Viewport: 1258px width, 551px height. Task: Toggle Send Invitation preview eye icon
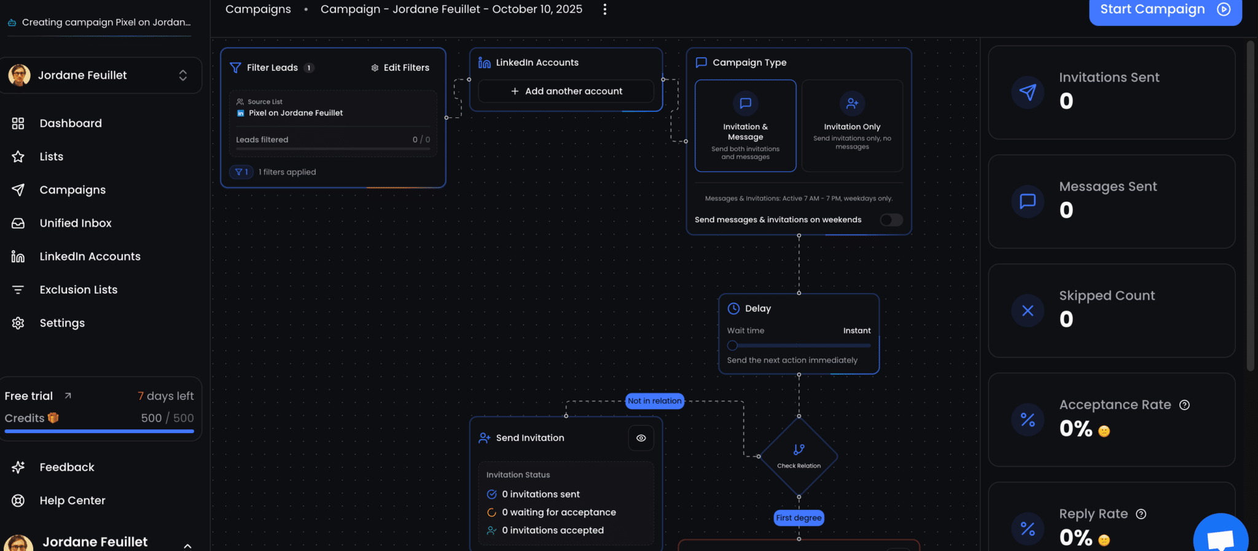pos(641,438)
